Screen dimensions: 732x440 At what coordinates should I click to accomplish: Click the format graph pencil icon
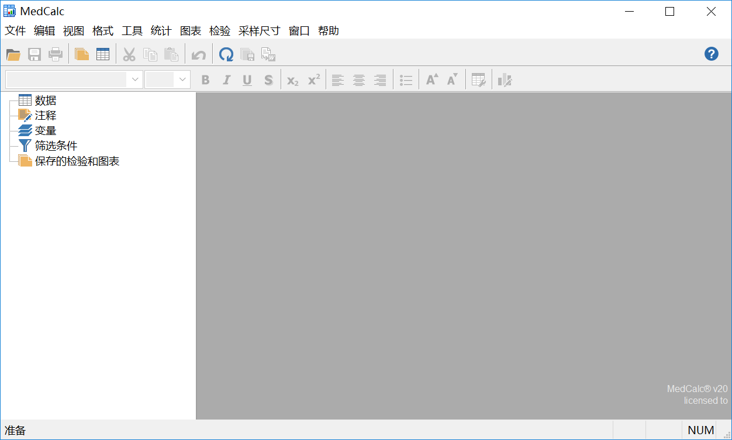pos(505,80)
